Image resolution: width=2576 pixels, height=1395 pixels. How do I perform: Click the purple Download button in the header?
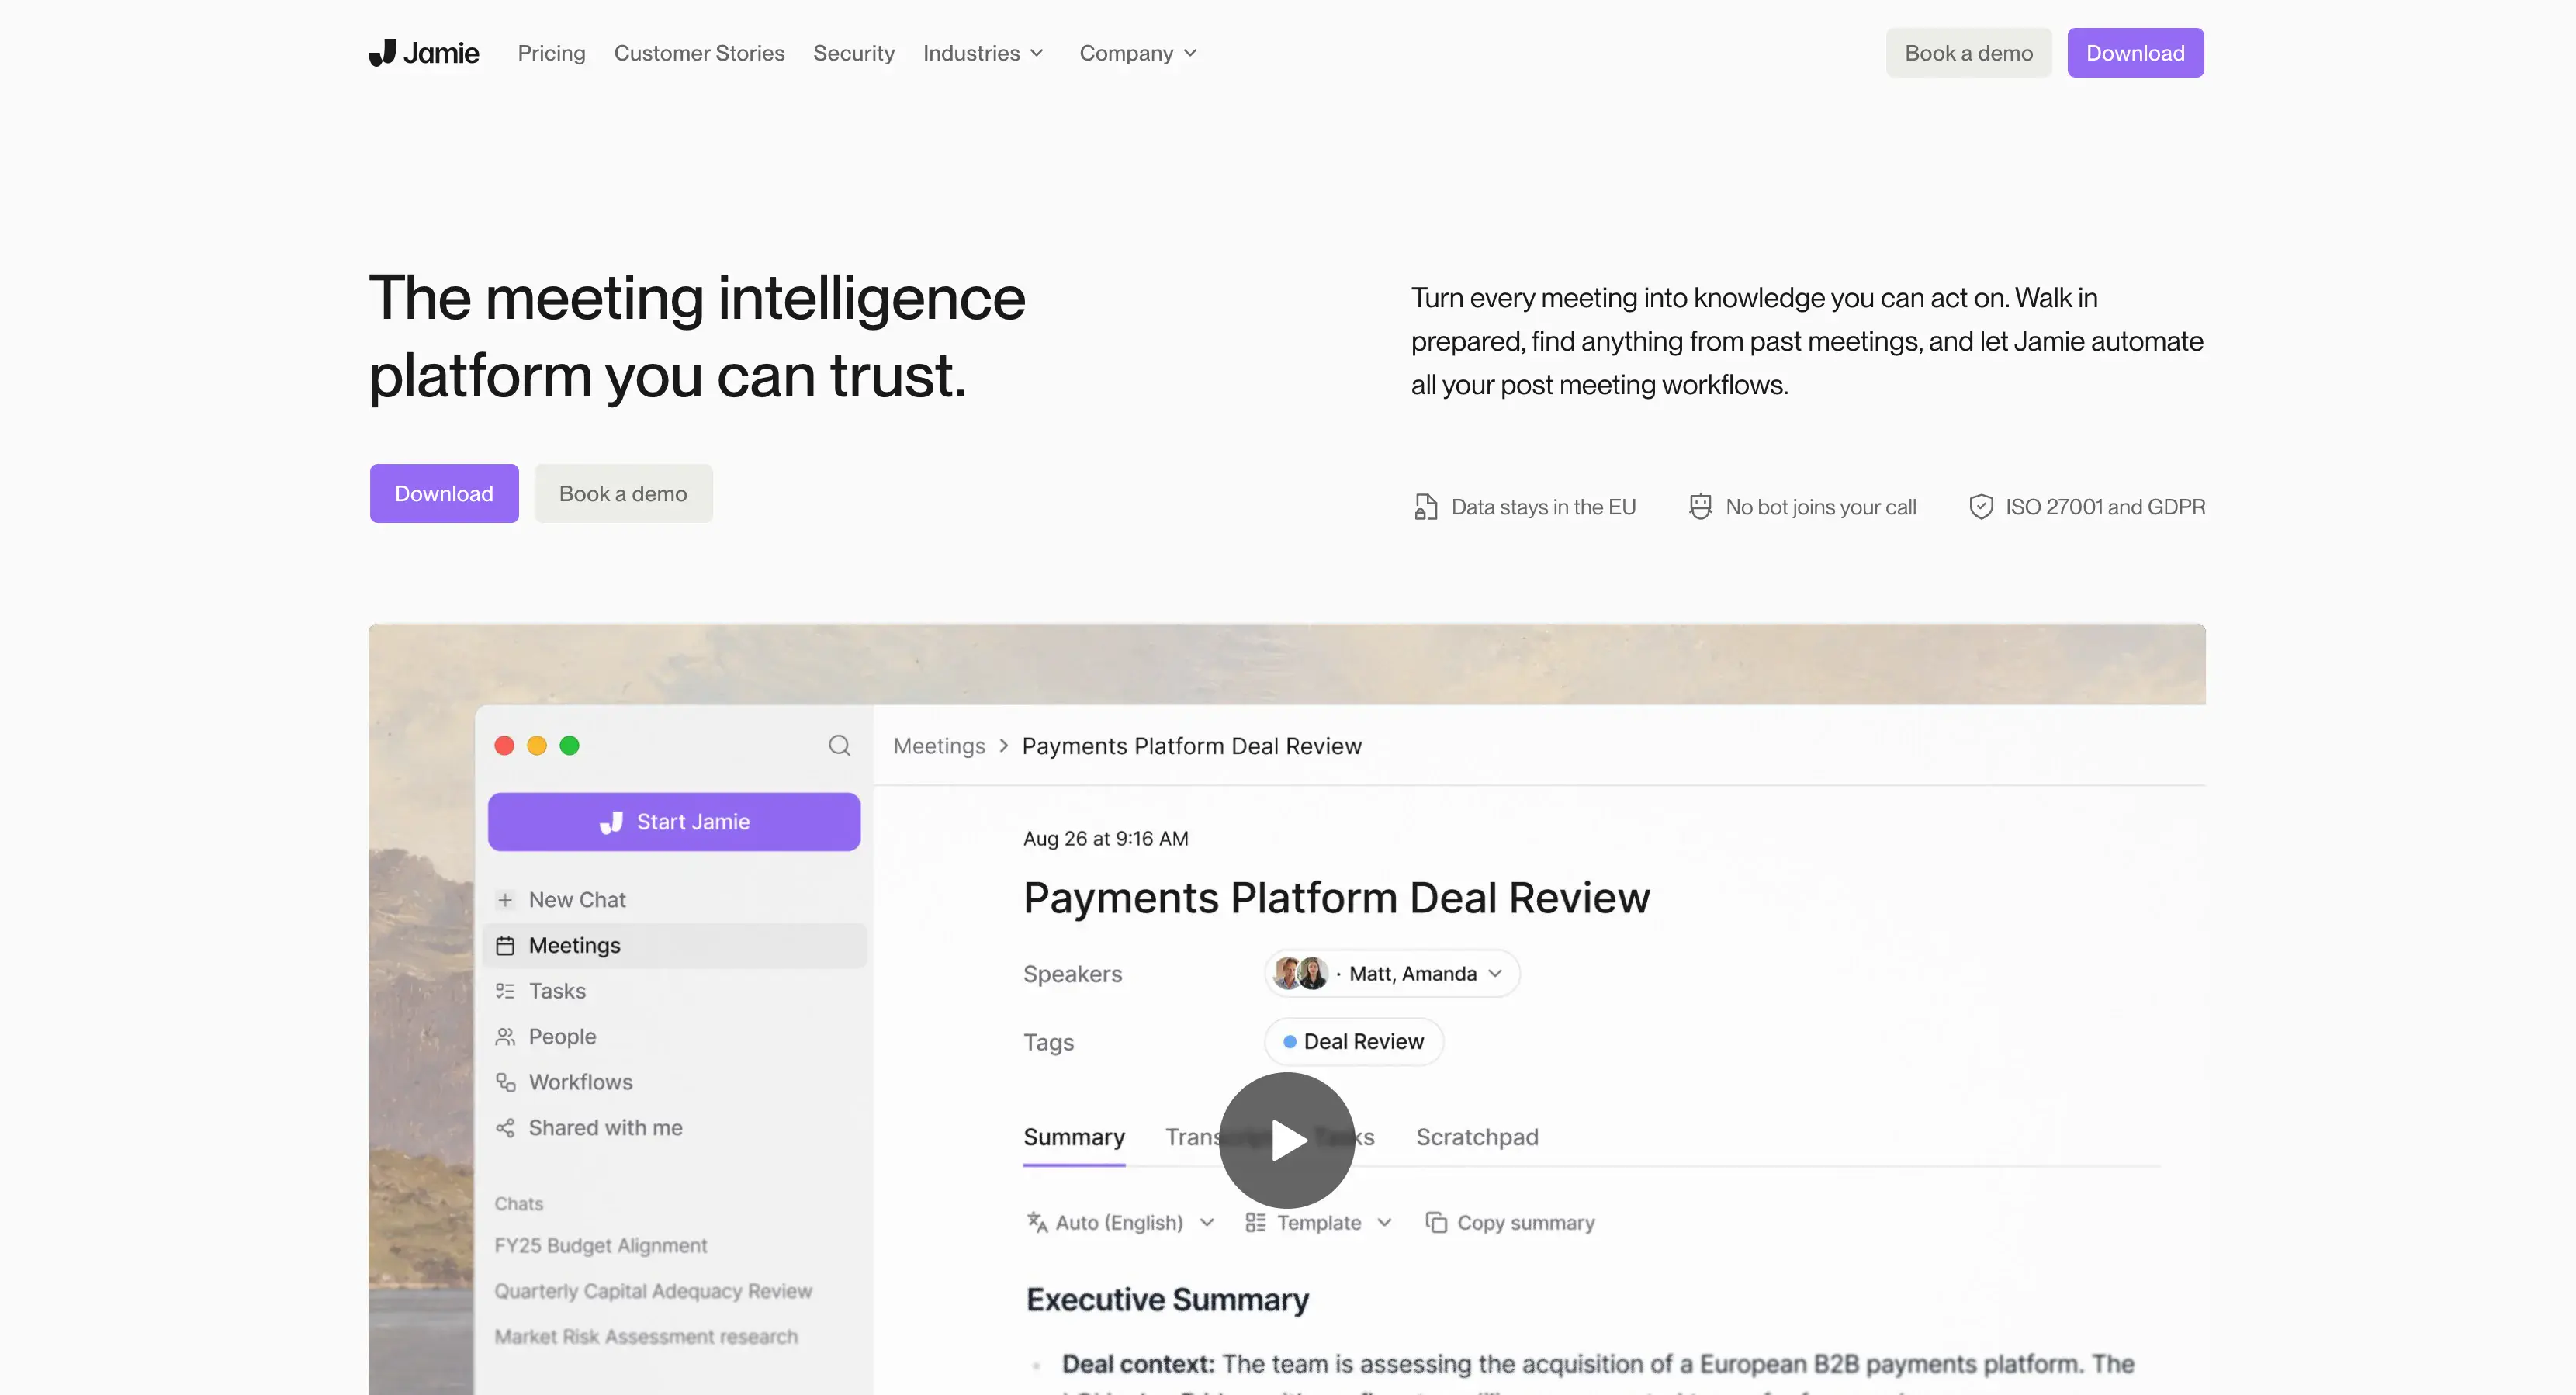[x=2135, y=53]
